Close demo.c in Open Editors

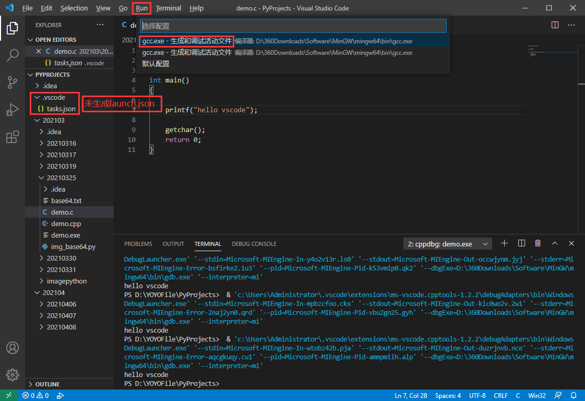click(39, 51)
